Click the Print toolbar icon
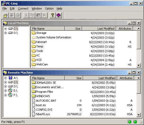The width and height of the screenshot is (144, 125). point(18,15)
